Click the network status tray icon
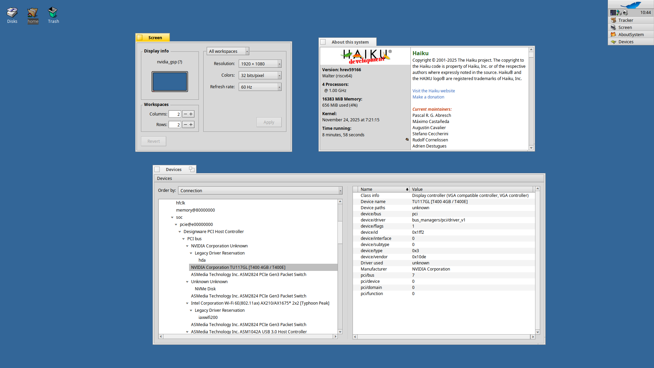Screen dimensions: 654x368 (619, 13)
